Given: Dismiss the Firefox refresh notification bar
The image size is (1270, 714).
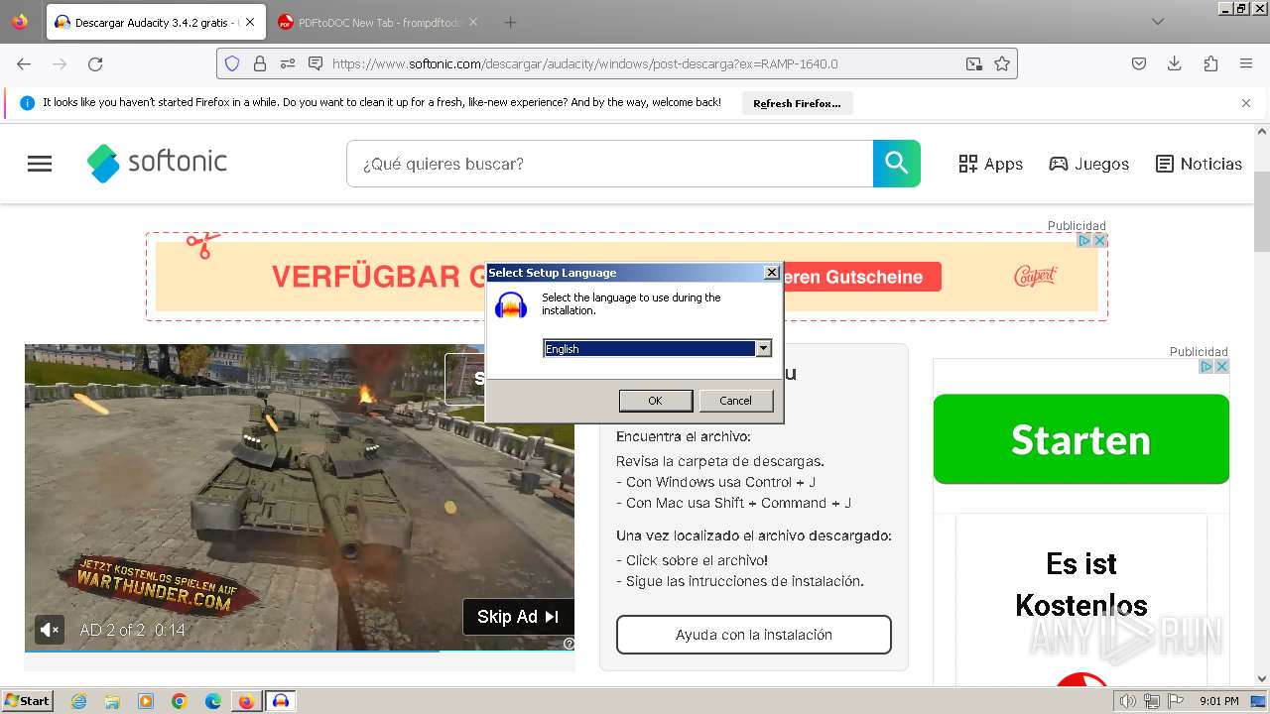Looking at the screenshot, I should click(1246, 103).
